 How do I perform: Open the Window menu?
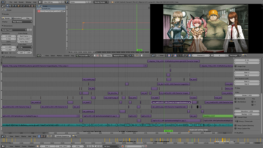[28, 2]
